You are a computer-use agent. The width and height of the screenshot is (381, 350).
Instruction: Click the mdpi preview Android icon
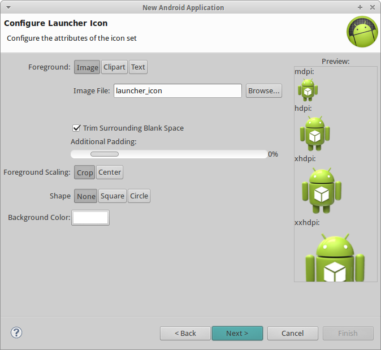308,90
